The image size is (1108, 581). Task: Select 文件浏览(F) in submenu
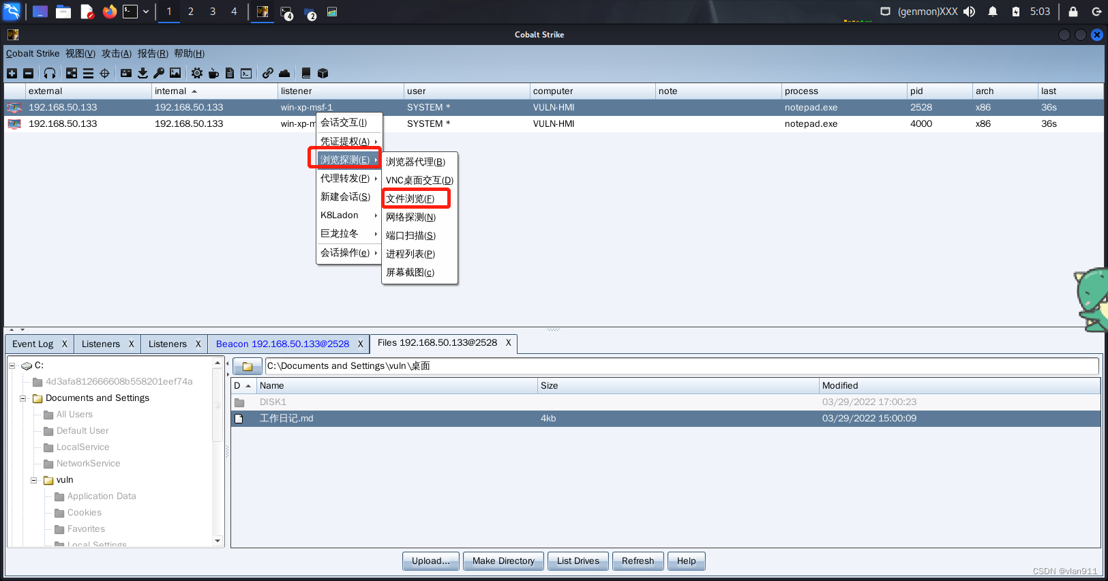(x=419, y=198)
